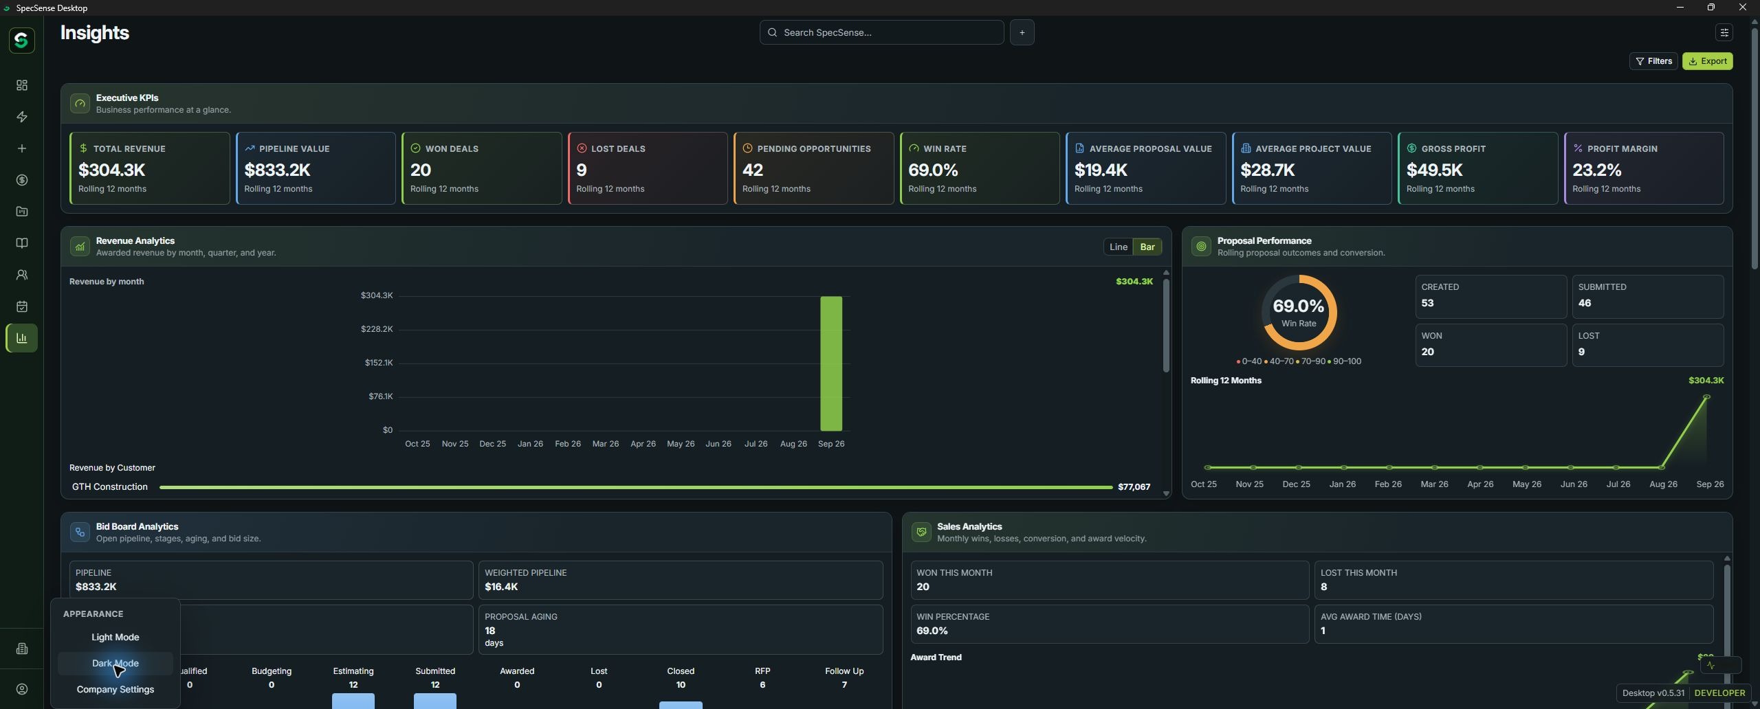Select the Insights bar-chart sidebar icon

coord(22,338)
